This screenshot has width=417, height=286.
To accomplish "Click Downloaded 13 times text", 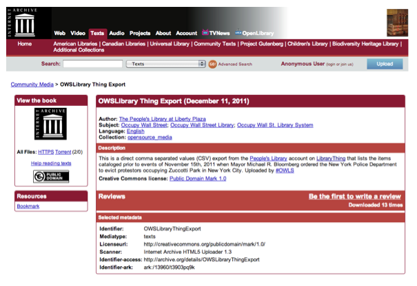I will click(x=376, y=205).
